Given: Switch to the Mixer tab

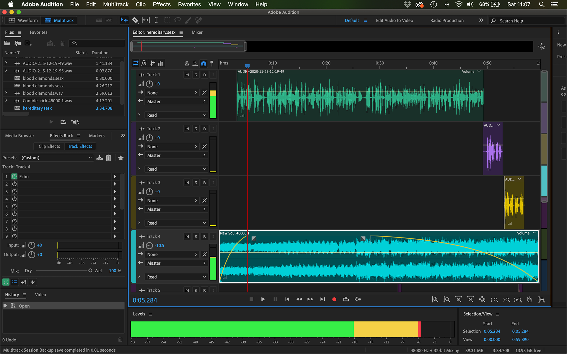Looking at the screenshot, I should pos(197,32).
